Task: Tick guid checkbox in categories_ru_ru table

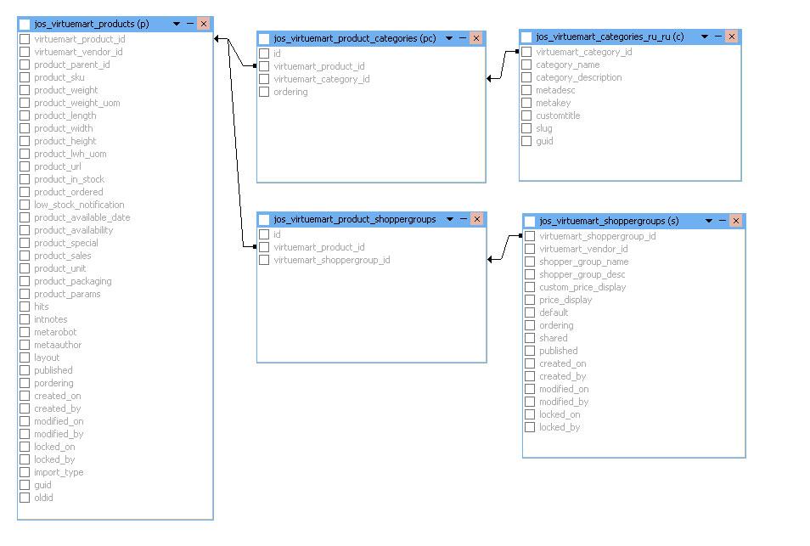Action: (526, 141)
